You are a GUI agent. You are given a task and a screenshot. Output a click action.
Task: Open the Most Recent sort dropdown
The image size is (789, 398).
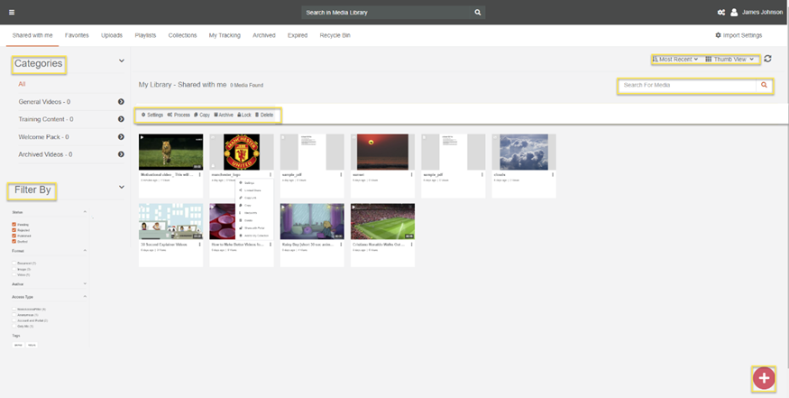pos(675,60)
